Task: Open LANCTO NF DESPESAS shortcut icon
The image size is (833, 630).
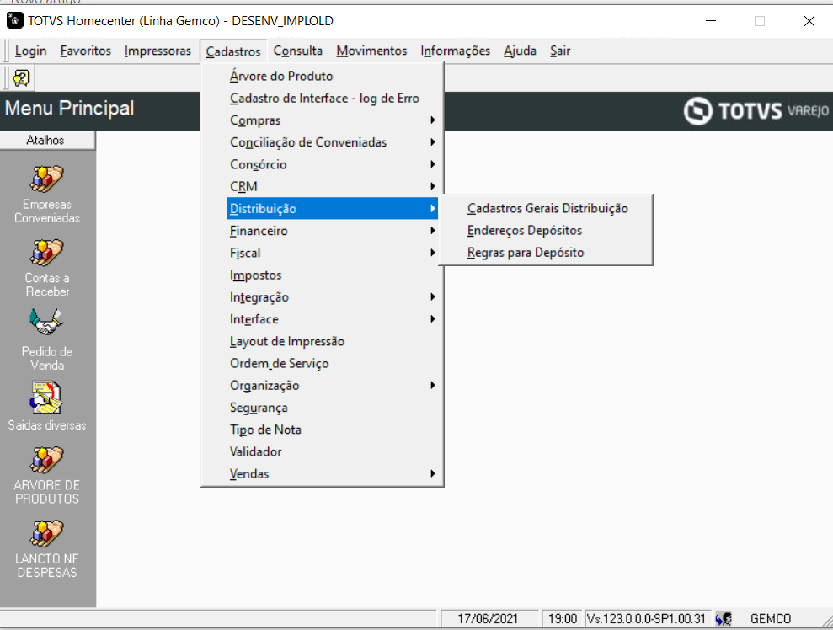Action: [x=47, y=533]
